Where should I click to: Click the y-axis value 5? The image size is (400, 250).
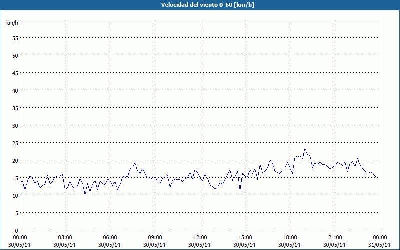pos(17,213)
